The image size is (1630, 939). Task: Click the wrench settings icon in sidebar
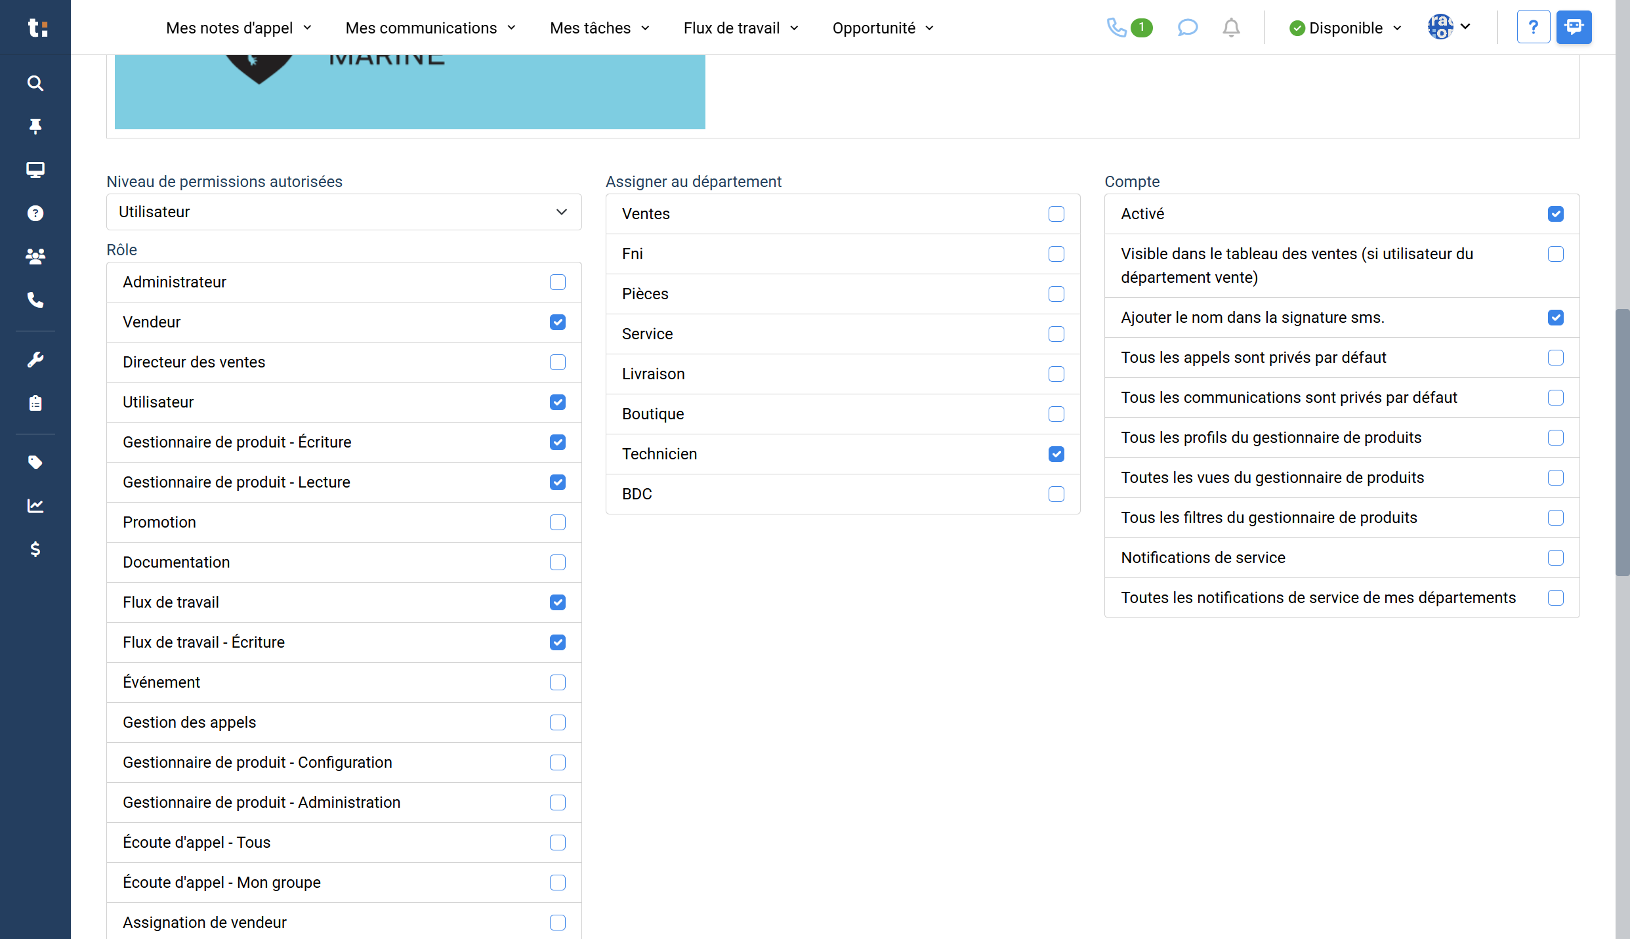(35, 360)
